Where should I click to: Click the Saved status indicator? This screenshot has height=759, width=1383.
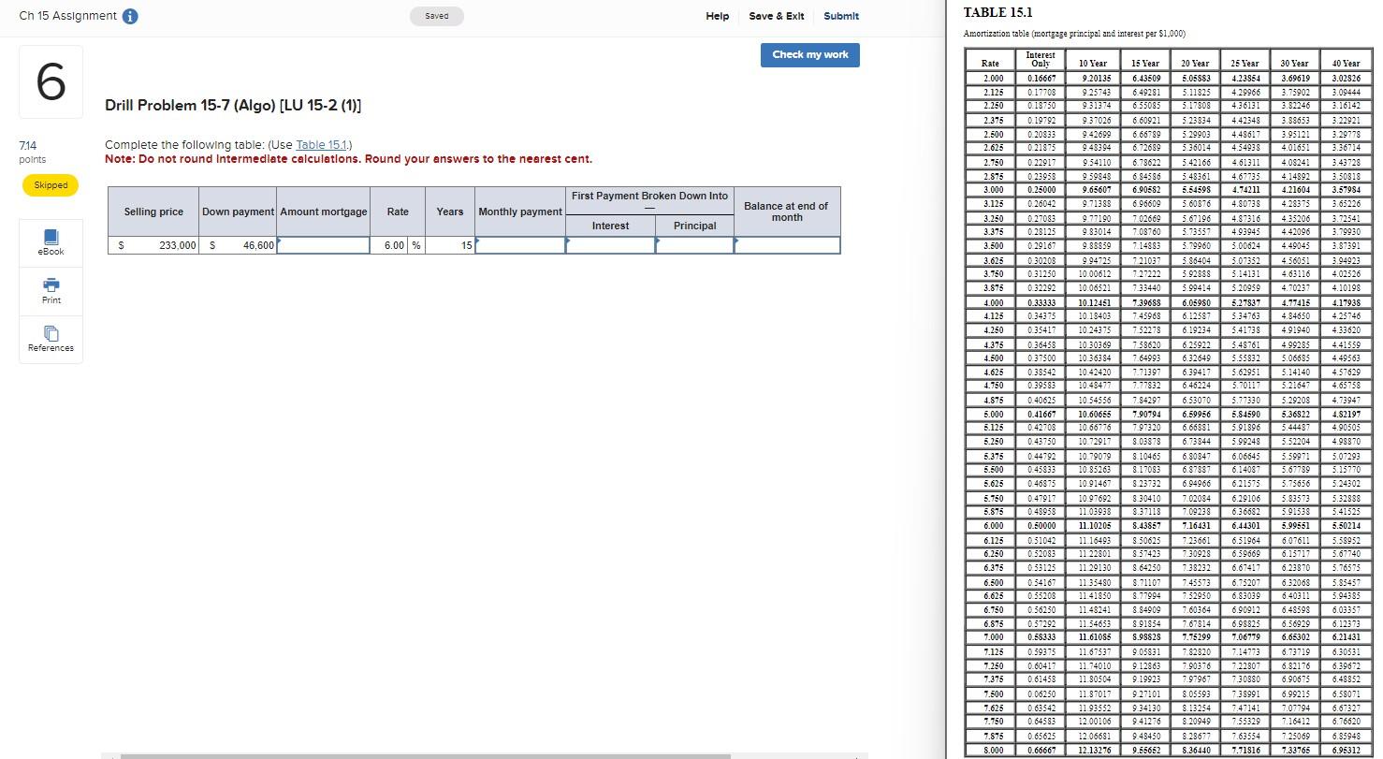[436, 16]
